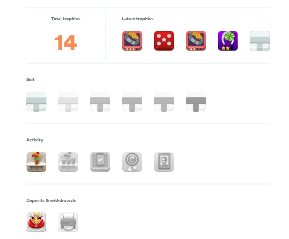
Task: Click the Latest trophies heading
Action: [138, 19]
